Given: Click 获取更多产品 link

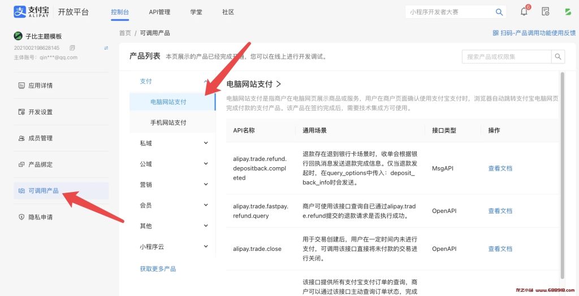Looking at the screenshot, I should tap(158, 269).
